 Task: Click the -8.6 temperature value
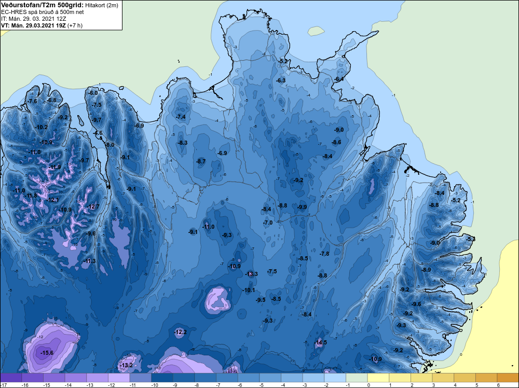(x=336, y=142)
